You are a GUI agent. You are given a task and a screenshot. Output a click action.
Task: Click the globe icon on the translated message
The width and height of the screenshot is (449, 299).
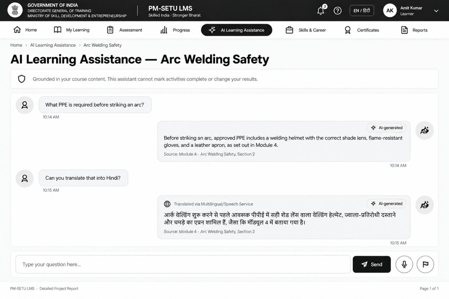coord(167,204)
